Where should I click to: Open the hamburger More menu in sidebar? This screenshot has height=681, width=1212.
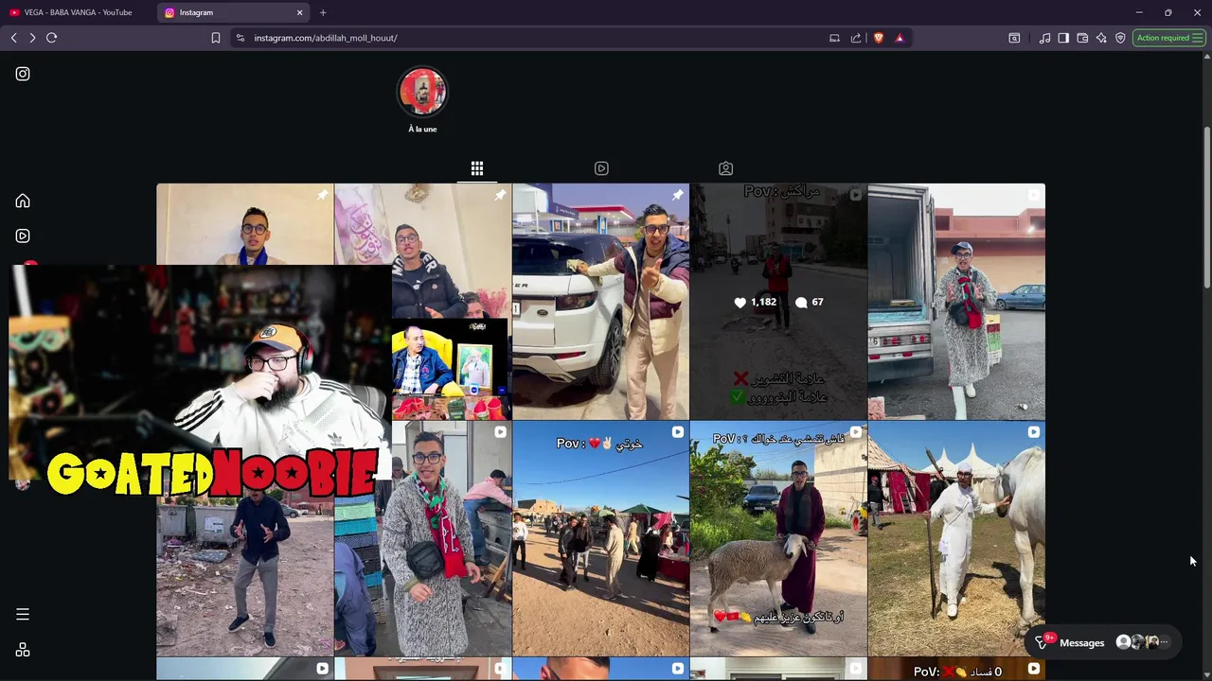pos(23,615)
